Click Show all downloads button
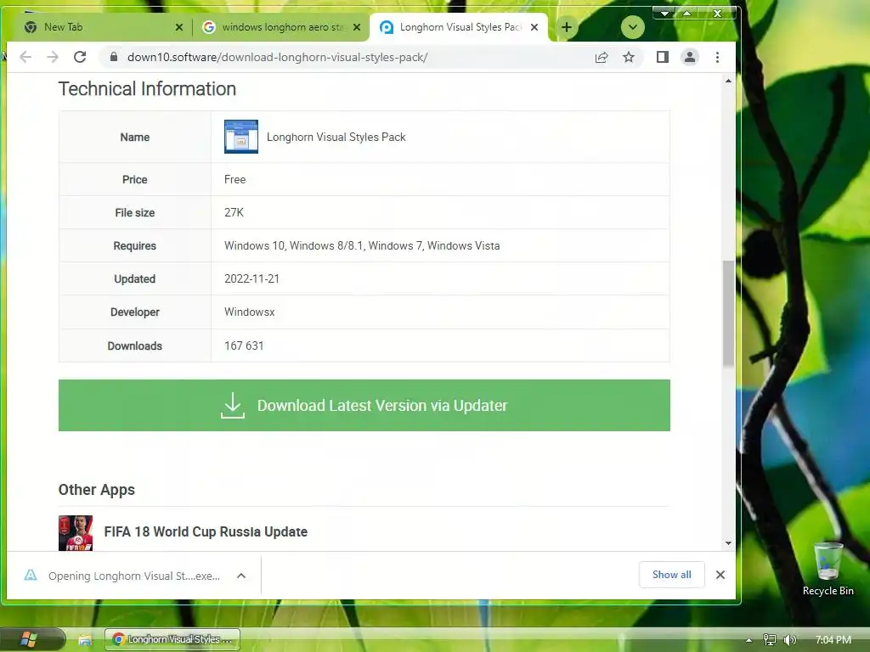The width and height of the screenshot is (870, 652). 671,575
